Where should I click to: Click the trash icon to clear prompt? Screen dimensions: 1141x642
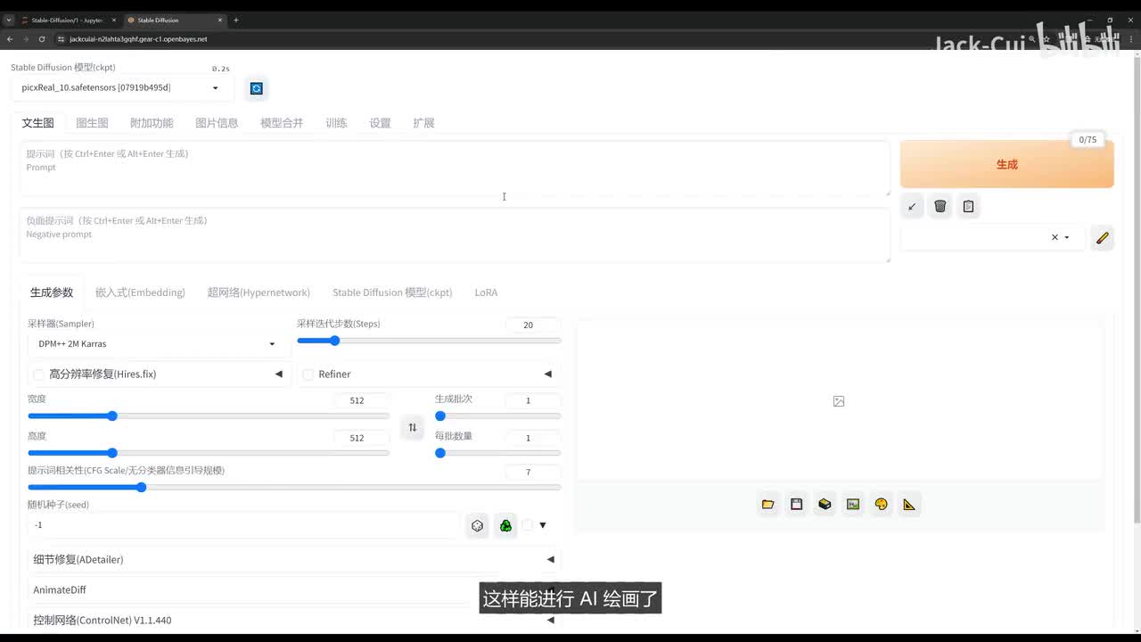click(940, 206)
